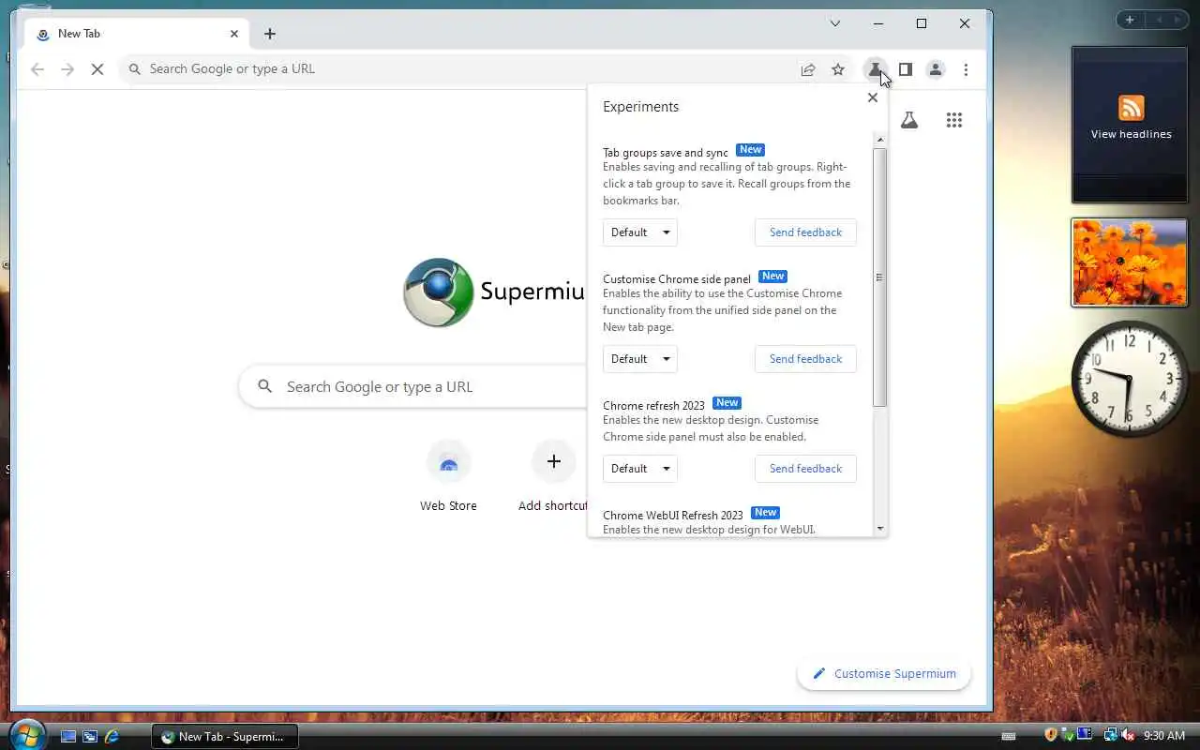The image size is (1200, 750).
Task: Click Switch between windows quick launch icon
Action: click(x=90, y=737)
